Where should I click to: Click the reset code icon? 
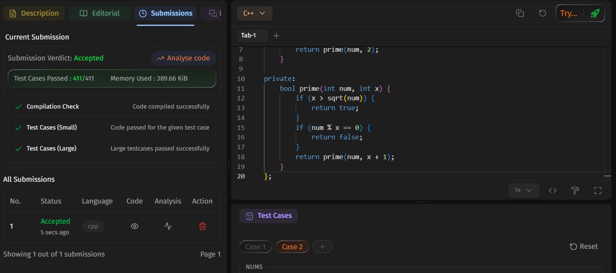(543, 13)
